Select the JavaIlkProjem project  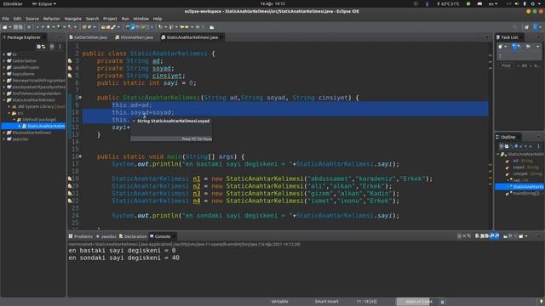(26, 67)
